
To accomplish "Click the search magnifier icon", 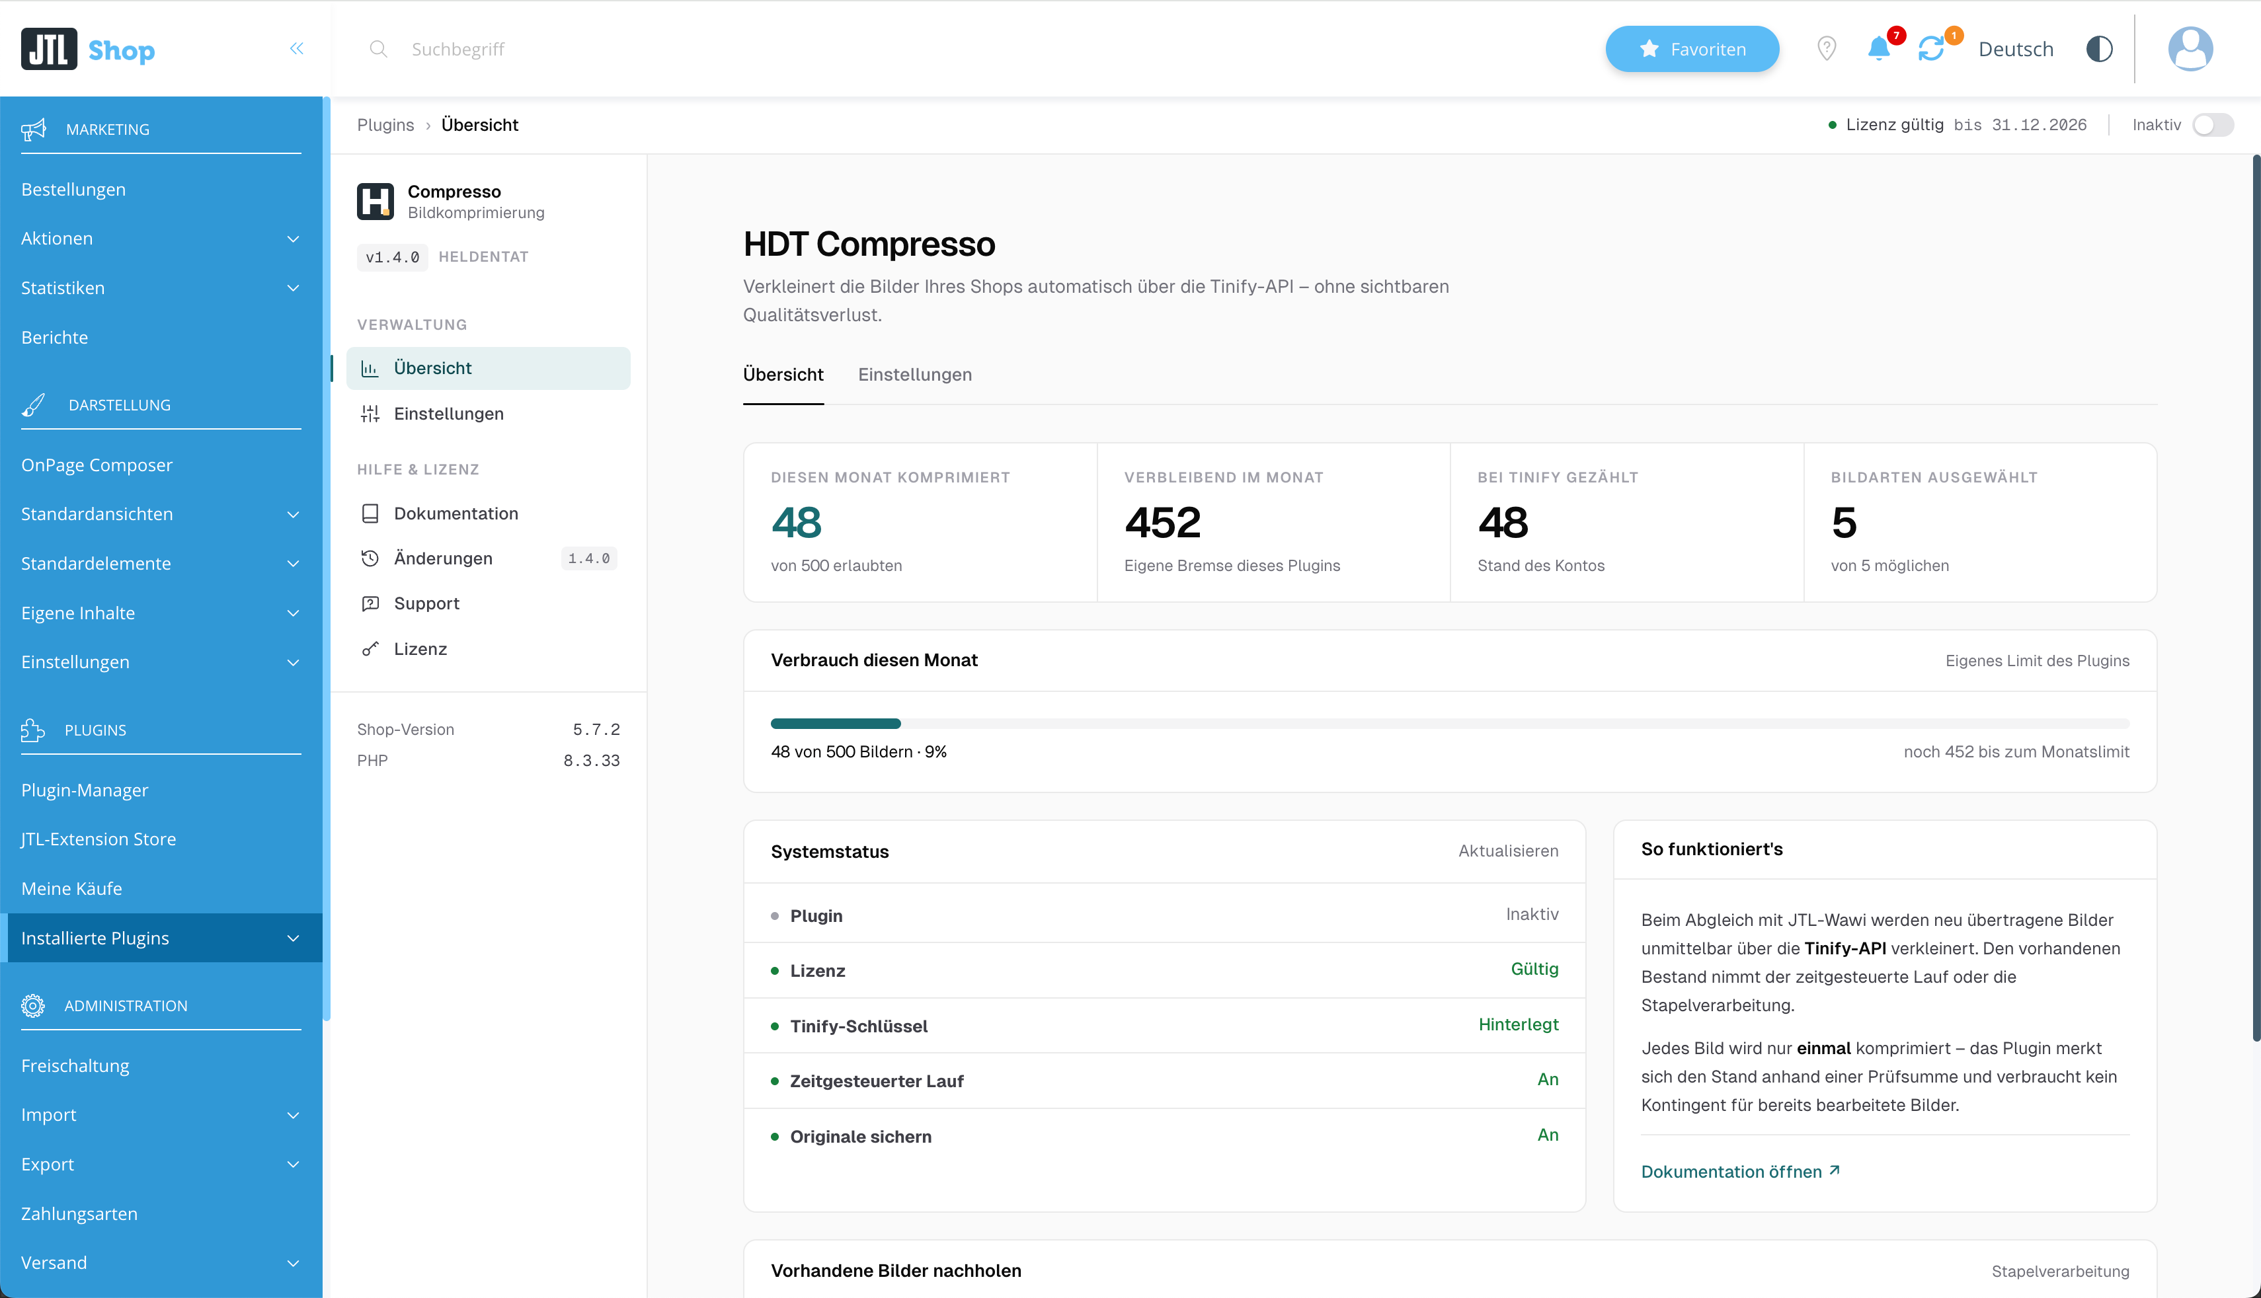I will pyautogui.click(x=378, y=49).
